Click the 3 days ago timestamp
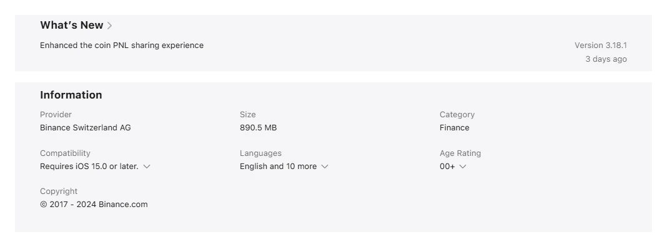Screen dimensions: 667x247 coord(606,59)
